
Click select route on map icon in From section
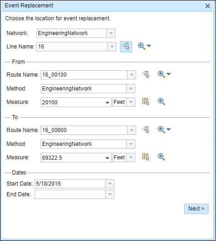(146, 74)
